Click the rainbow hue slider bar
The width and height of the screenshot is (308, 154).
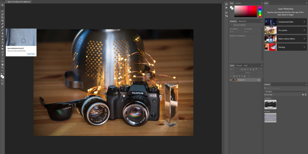260,11
